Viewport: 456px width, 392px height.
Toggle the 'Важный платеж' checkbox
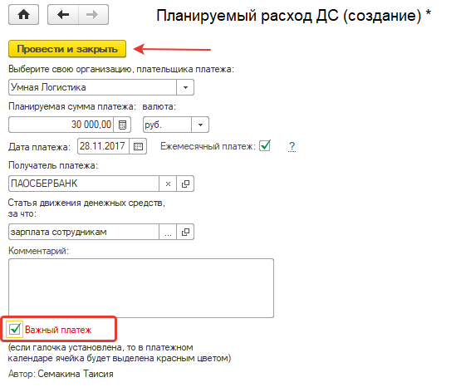tap(15, 329)
